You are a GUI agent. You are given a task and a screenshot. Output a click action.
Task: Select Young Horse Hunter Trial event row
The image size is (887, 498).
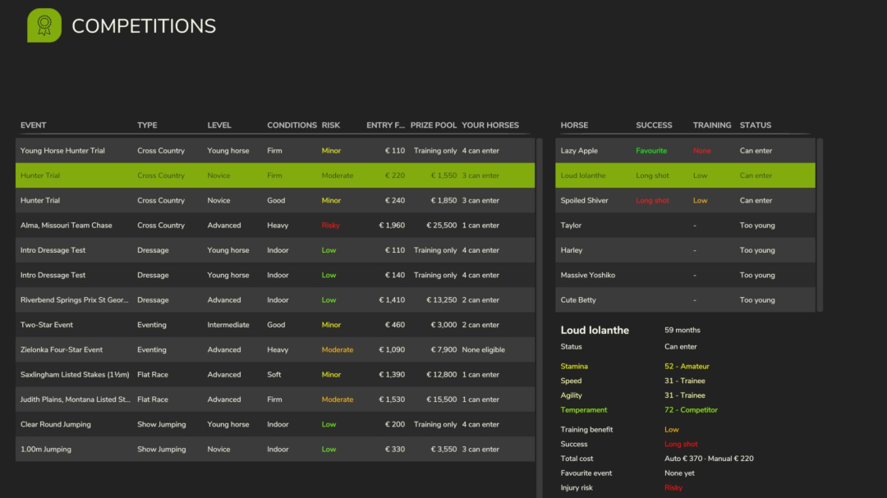(x=275, y=150)
